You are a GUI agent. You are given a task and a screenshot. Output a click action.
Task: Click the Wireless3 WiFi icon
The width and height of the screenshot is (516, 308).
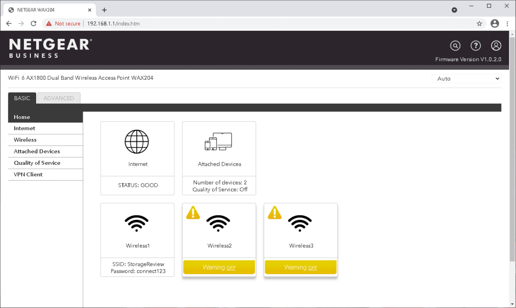pyautogui.click(x=300, y=223)
